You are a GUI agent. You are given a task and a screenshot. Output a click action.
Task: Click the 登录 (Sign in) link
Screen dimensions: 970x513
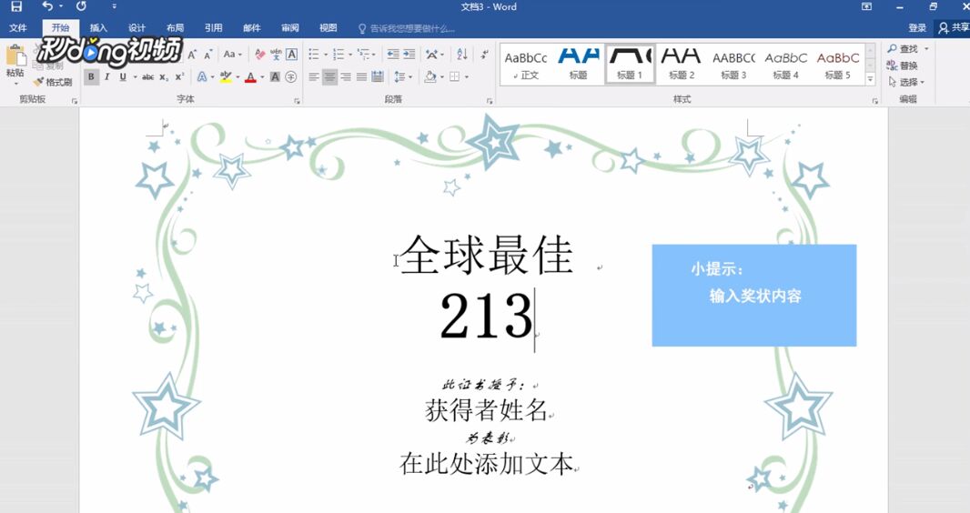[917, 28]
